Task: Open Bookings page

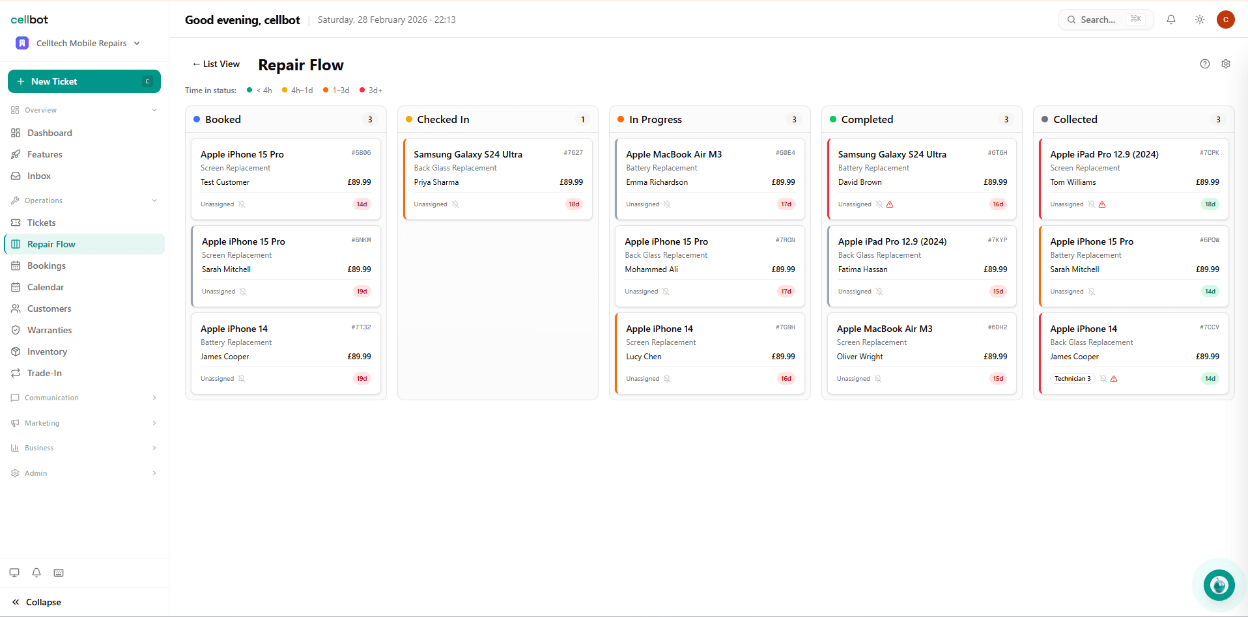Action: pos(84,266)
